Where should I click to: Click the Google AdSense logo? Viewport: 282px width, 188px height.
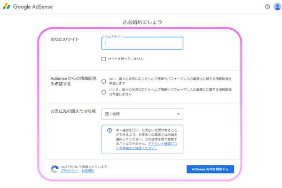pos(28,7)
